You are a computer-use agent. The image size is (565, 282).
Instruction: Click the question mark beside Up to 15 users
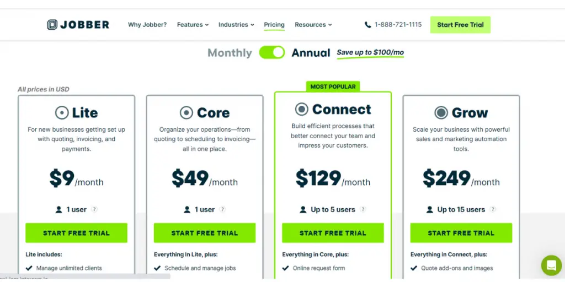pyautogui.click(x=493, y=209)
